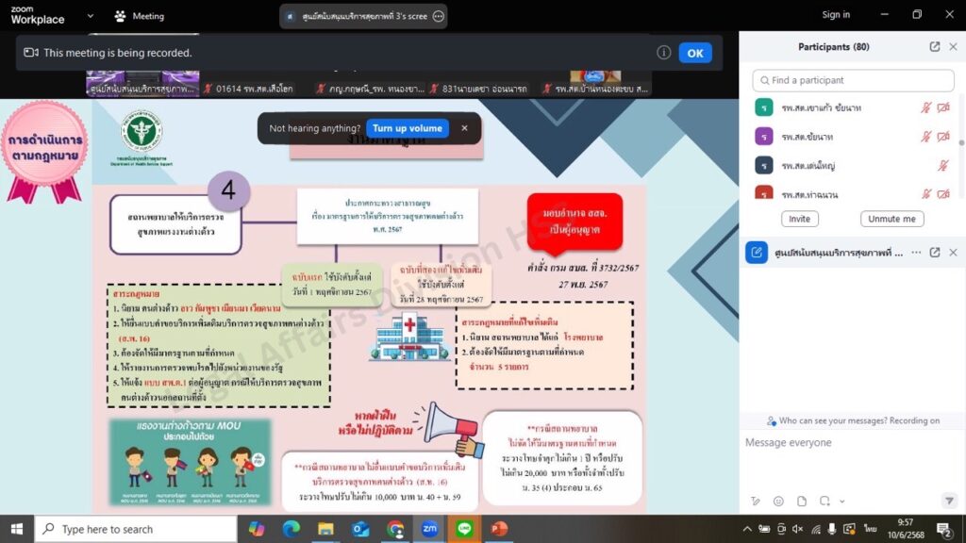Pop out the Participants panel
This screenshot has width=966, height=543.
tap(935, 47)
